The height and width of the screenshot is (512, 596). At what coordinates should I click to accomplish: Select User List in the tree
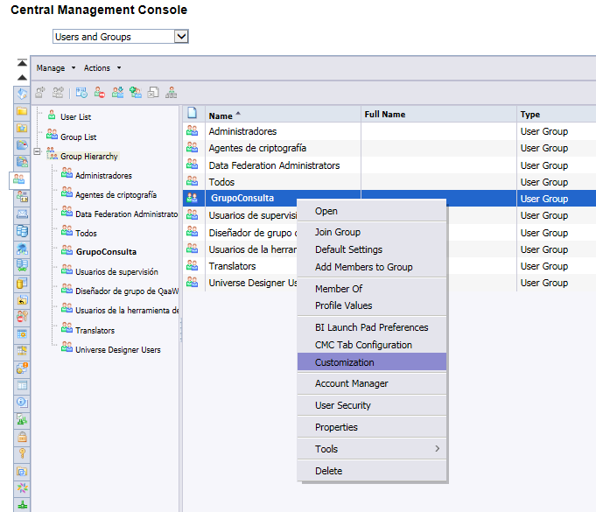[75, 117]
